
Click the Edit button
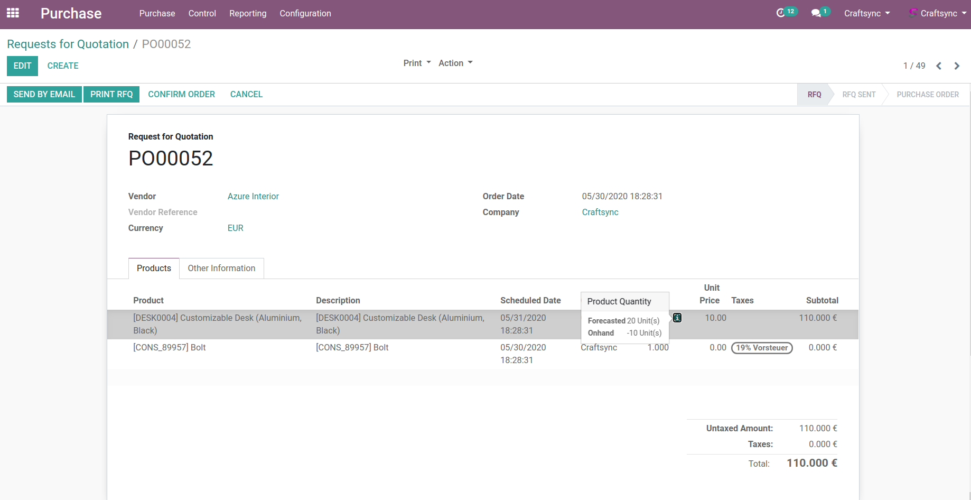[x=22, y=66]
